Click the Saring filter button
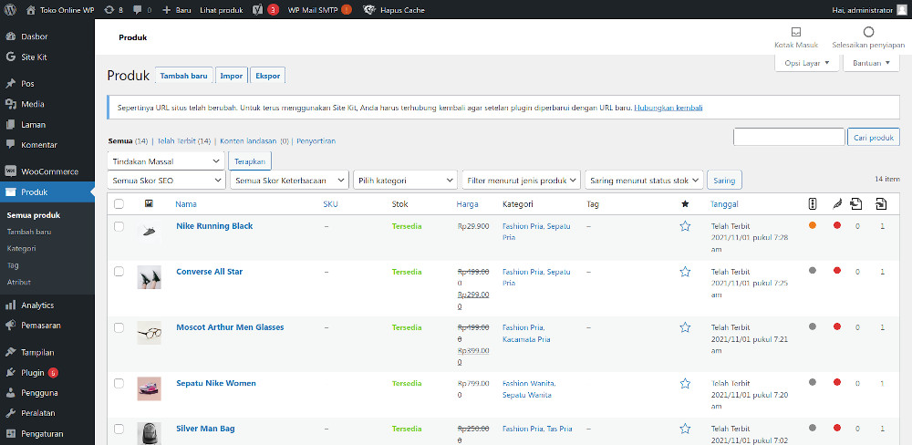 [724, 181]
